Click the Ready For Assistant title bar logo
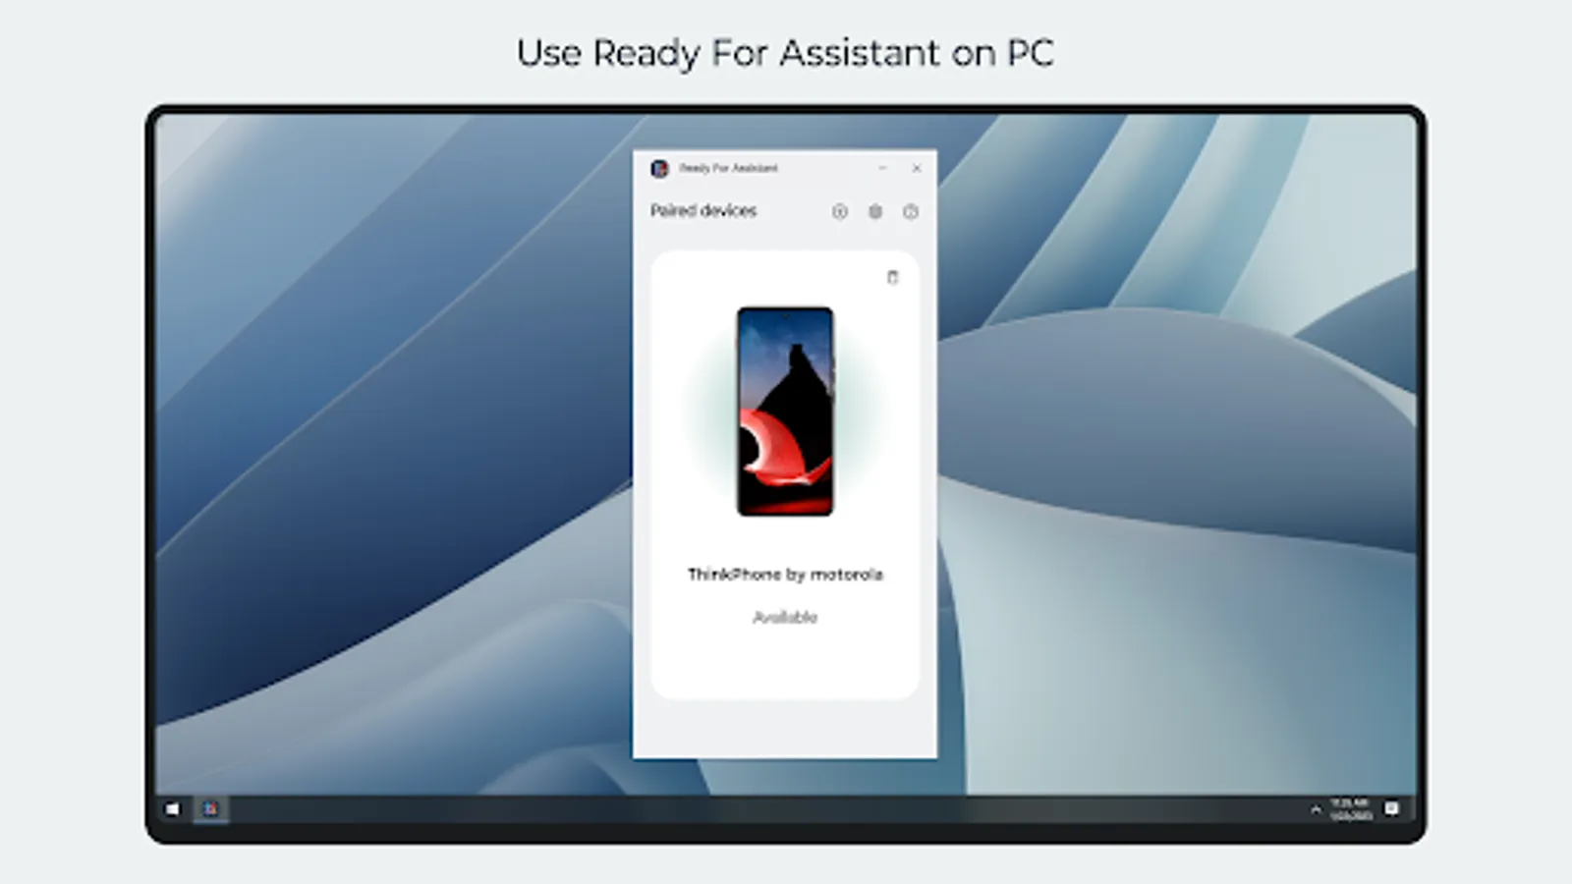The image size is (1572, 884). (659, 169)
